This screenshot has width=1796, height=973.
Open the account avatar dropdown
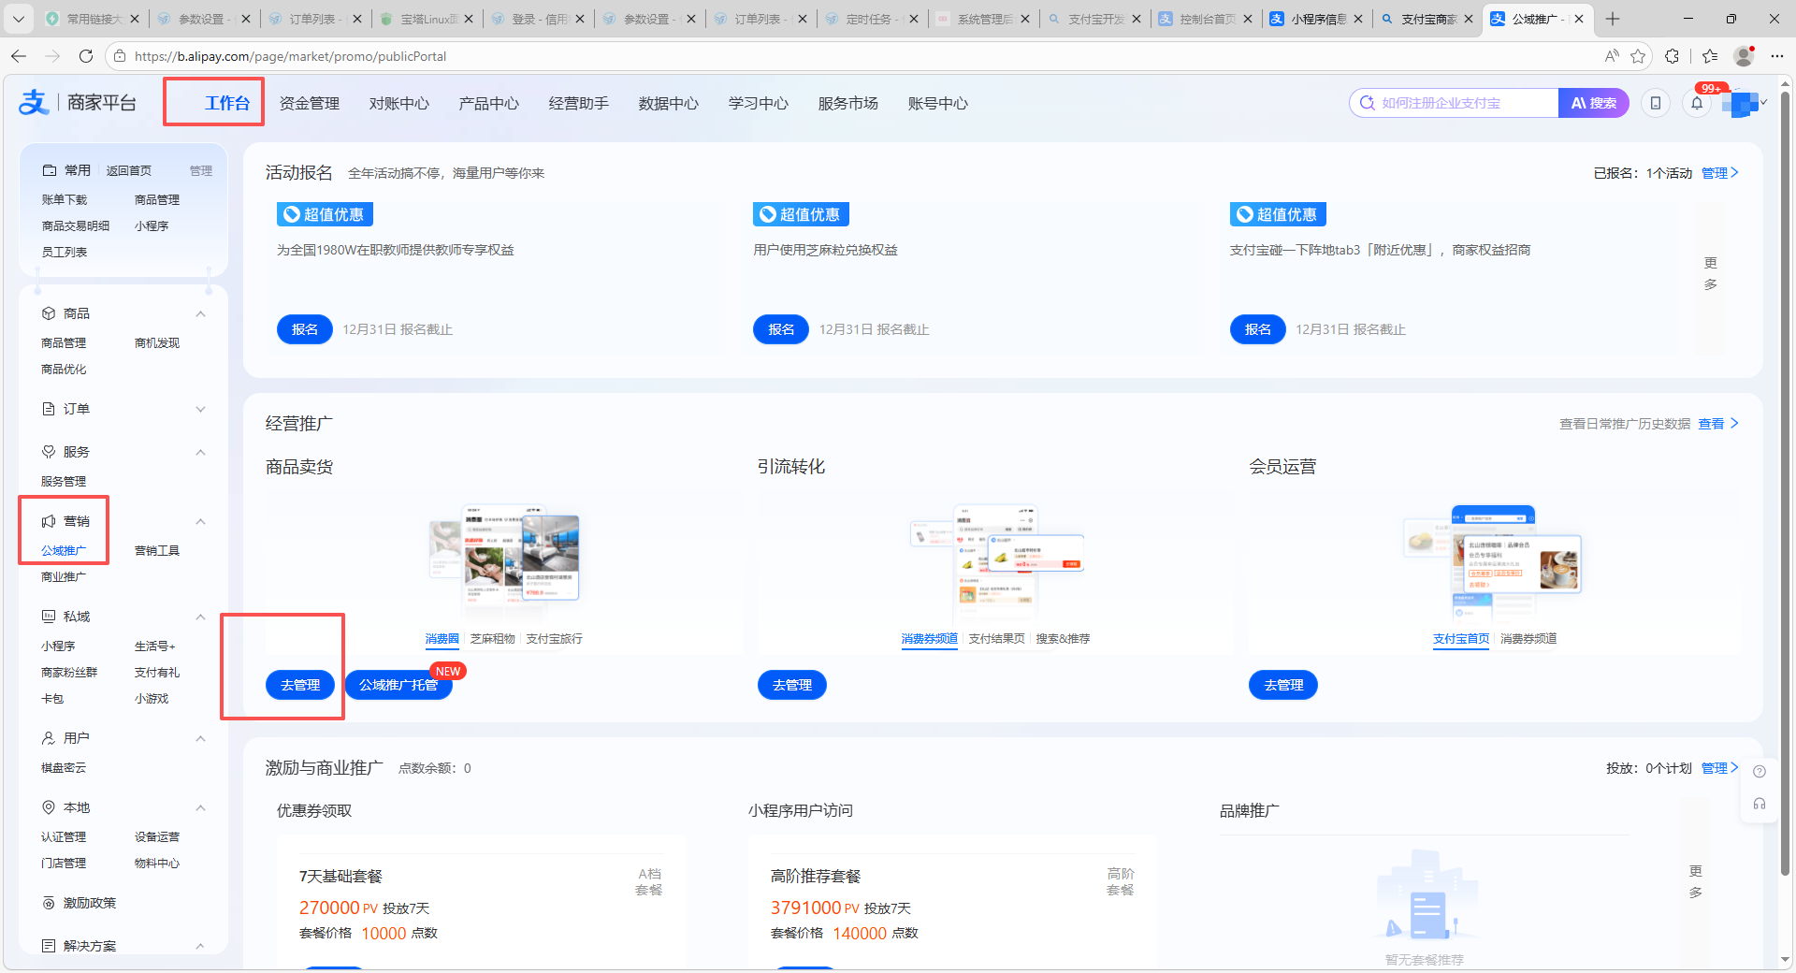[x=1745, y=103]
